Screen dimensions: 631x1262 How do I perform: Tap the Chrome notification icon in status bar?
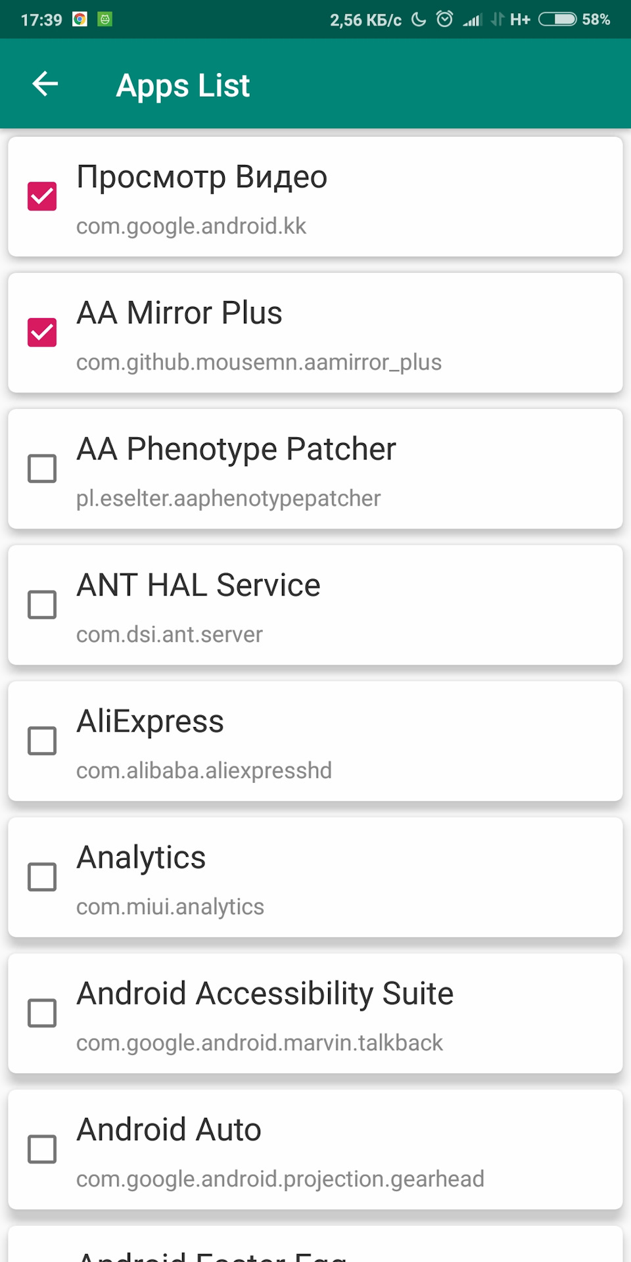click(80, 20)
